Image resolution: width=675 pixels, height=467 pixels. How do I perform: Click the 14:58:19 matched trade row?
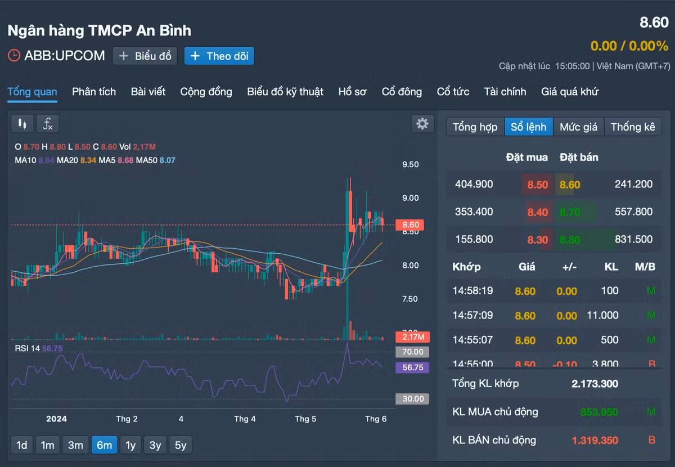(x=554, y=291)
